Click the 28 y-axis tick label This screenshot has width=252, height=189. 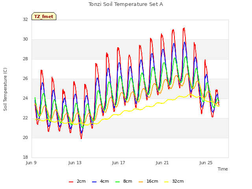point(25,59)
